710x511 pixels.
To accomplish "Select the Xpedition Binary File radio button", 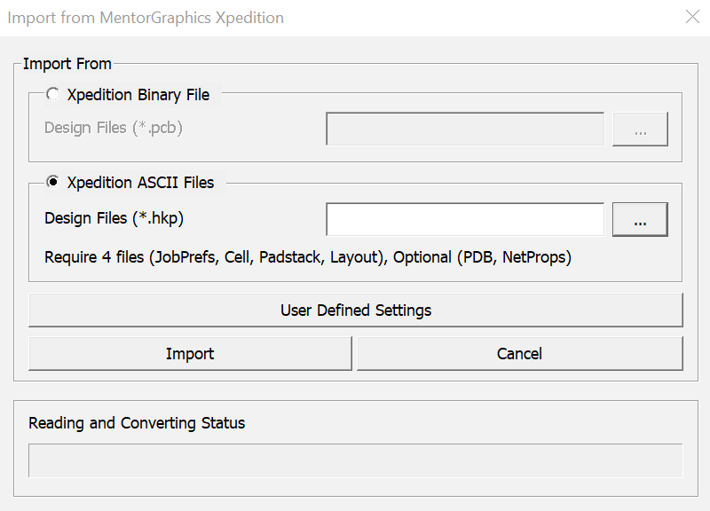I will 53,94.
